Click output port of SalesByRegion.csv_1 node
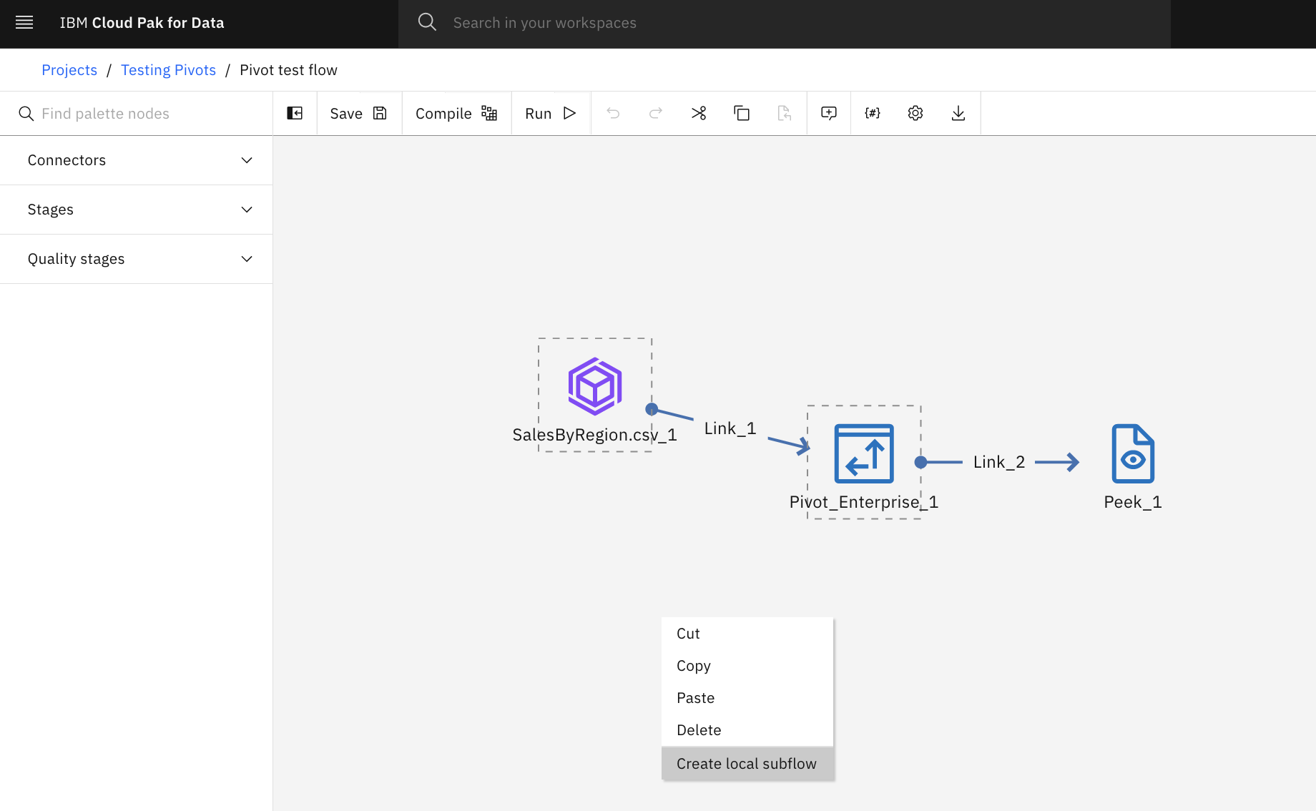 652,409
